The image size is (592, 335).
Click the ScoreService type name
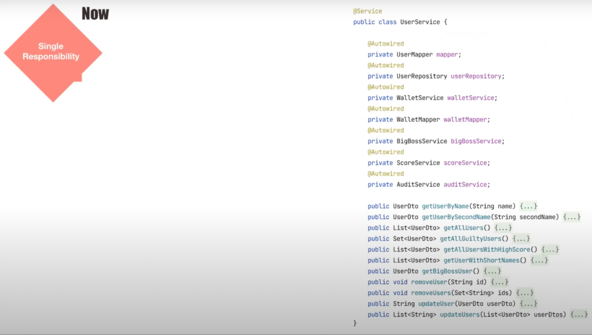click(x=418, y=163)
